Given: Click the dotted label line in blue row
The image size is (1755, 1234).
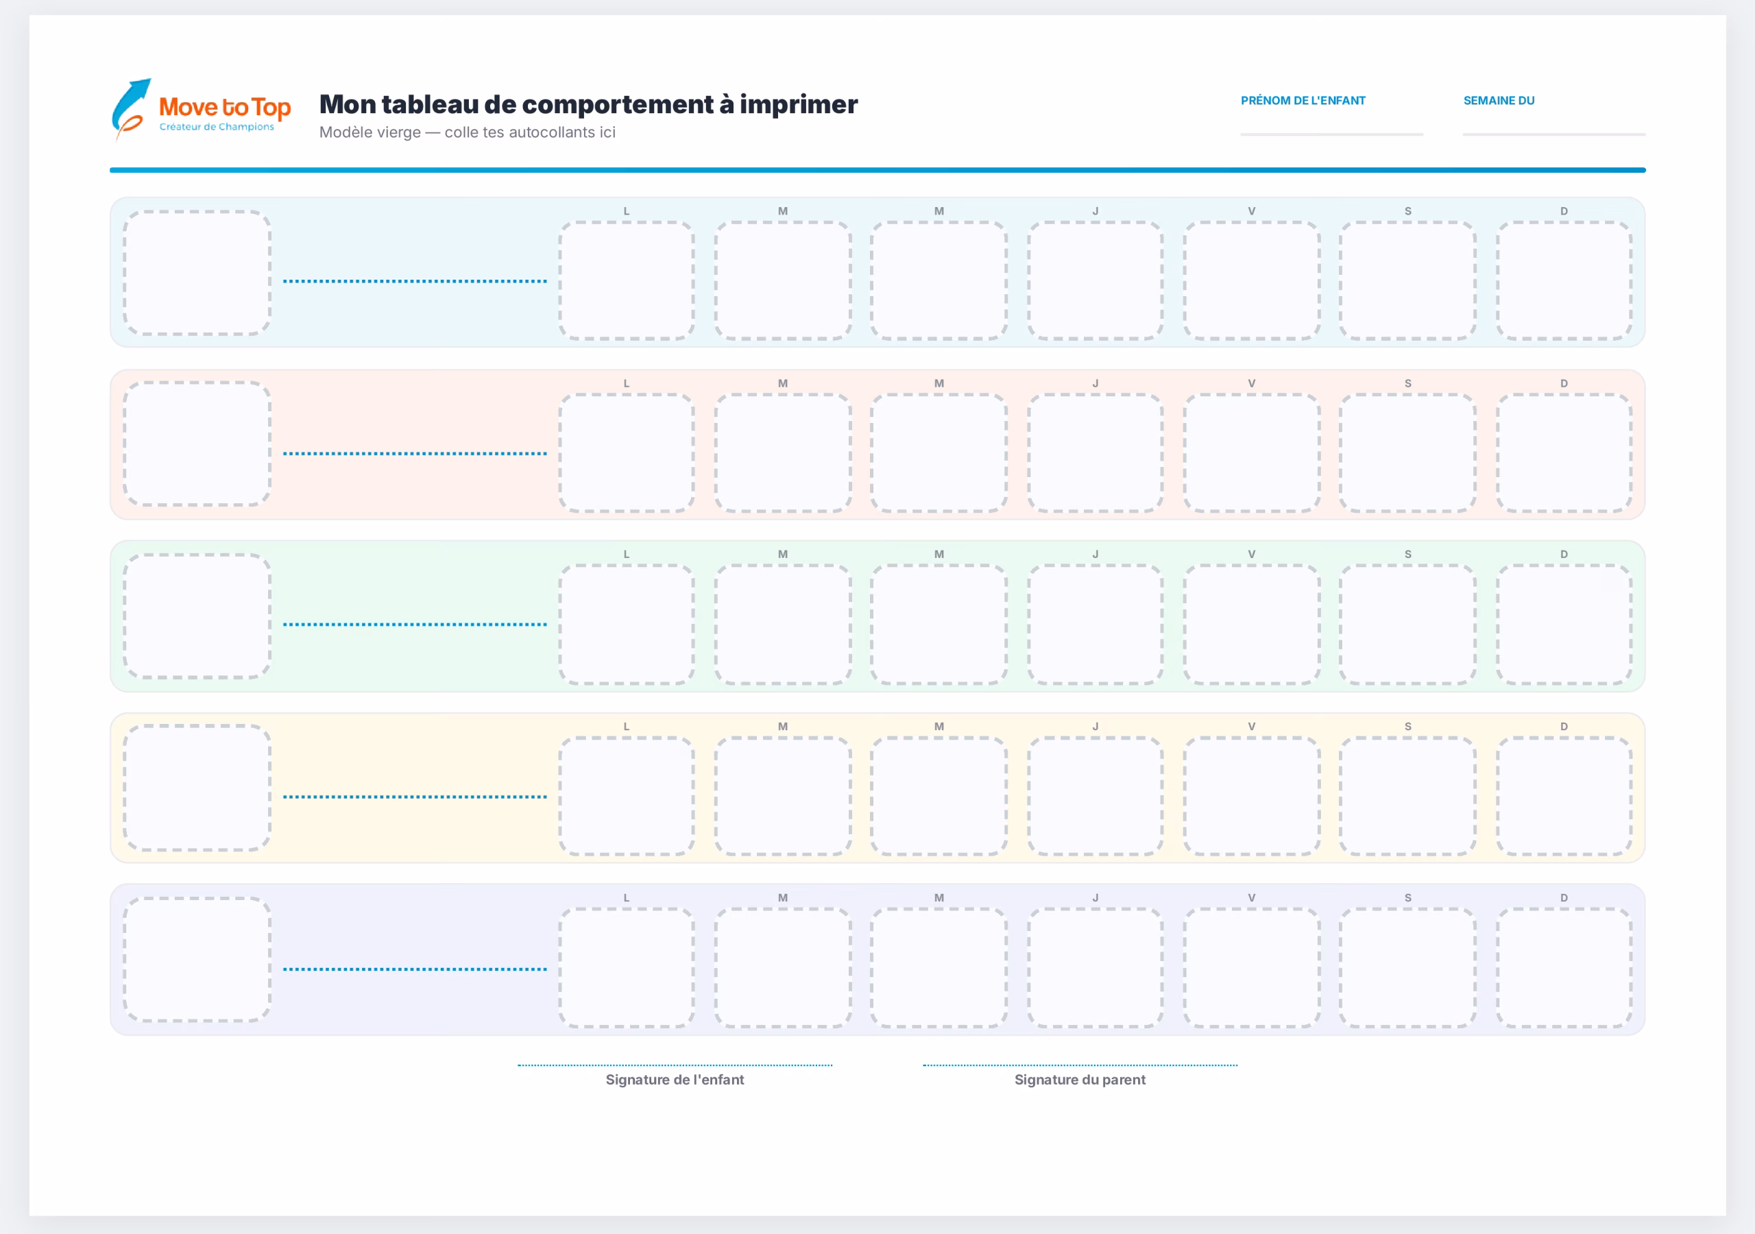Looking at the screenshot, I should 415,281.
